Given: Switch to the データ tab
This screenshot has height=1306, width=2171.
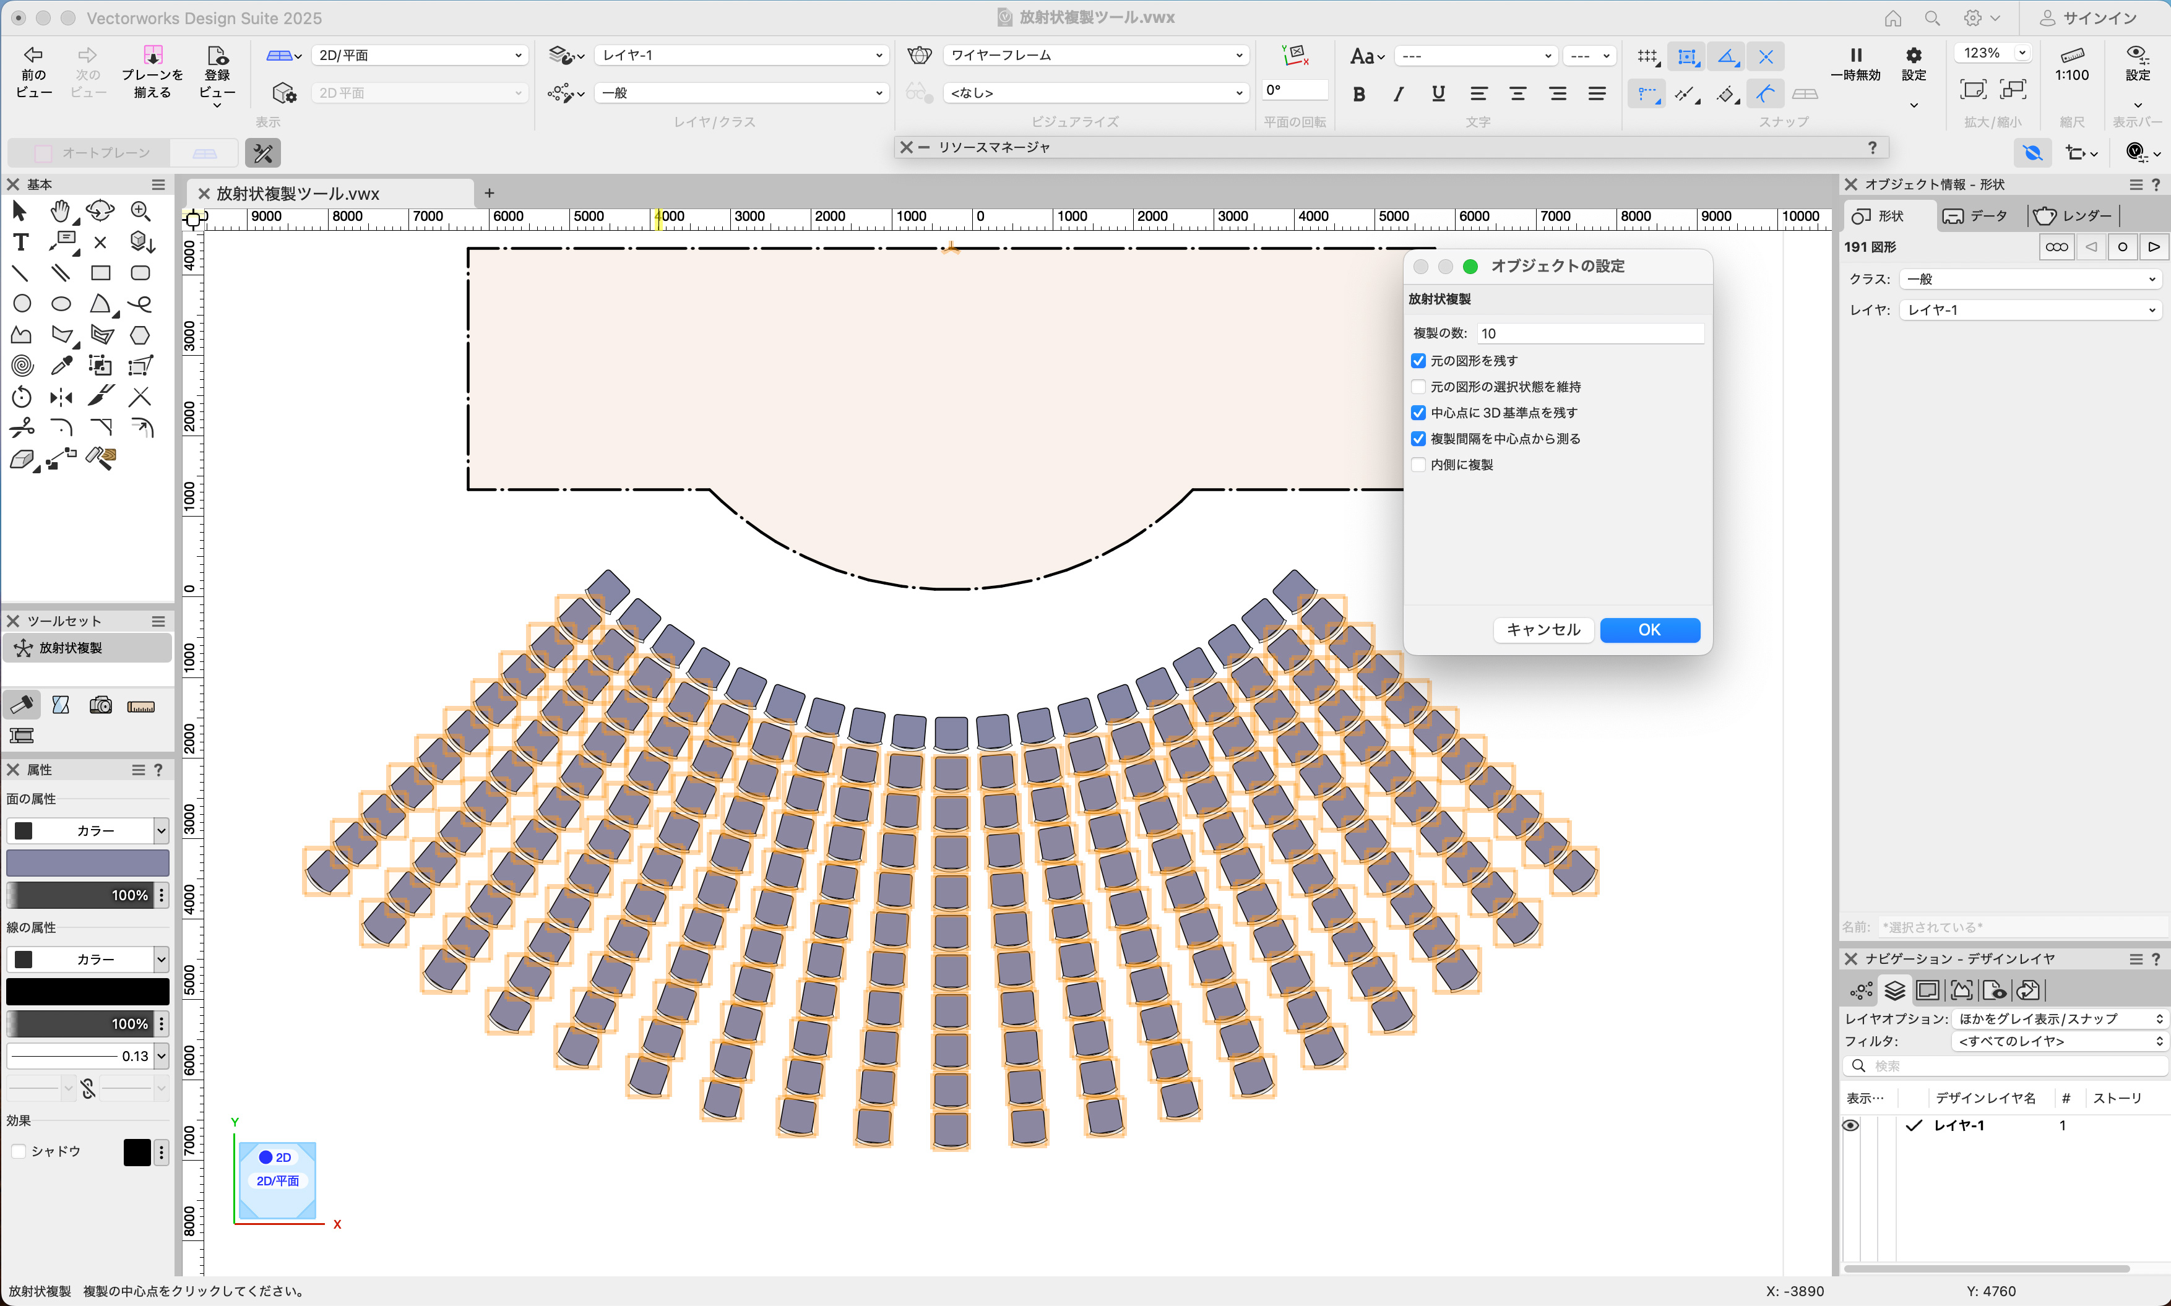Looking at the screenshot, I should tap(1977, 216).
